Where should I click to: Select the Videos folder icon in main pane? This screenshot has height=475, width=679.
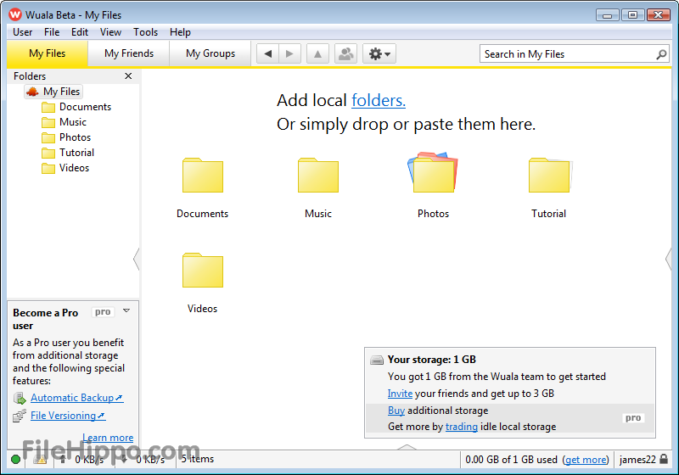(202, 271)
